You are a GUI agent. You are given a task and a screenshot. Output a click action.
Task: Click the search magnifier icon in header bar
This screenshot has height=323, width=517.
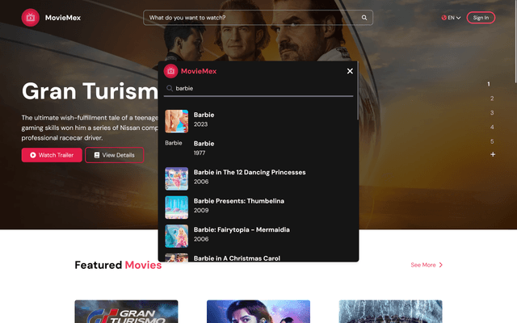click(364, 18)
